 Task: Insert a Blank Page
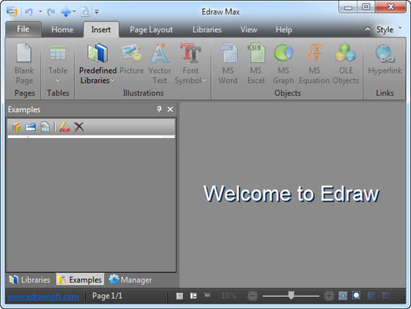(24, 64)
